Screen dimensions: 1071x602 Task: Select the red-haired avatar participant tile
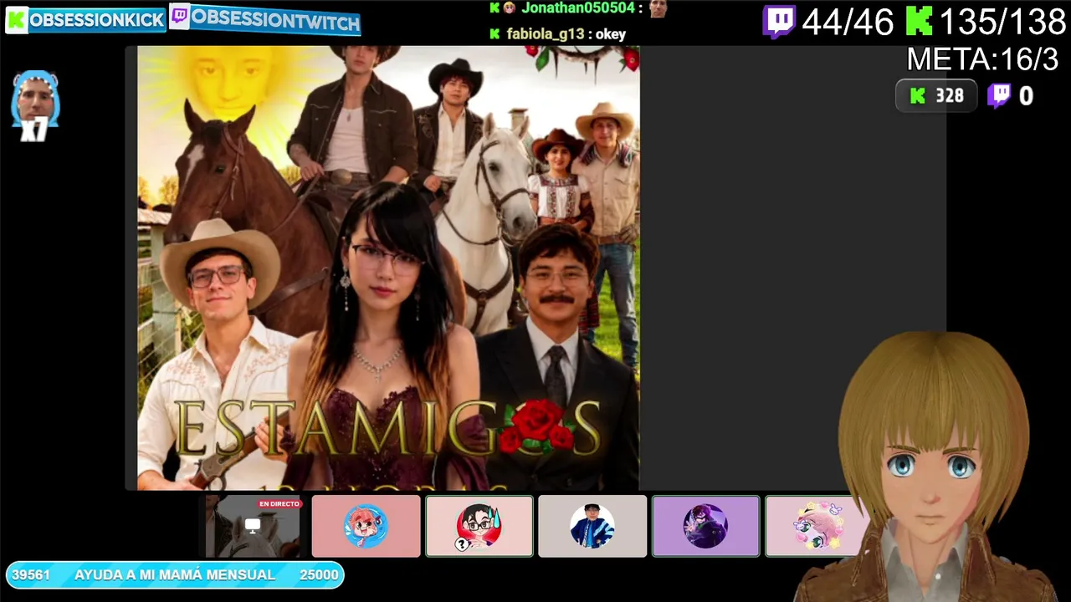(x=366, y=526)
